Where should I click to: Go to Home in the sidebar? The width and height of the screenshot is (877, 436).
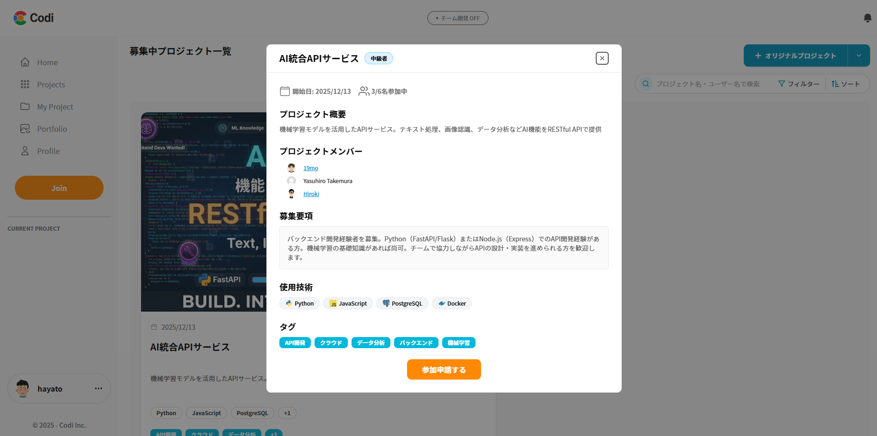click(47, 62)
